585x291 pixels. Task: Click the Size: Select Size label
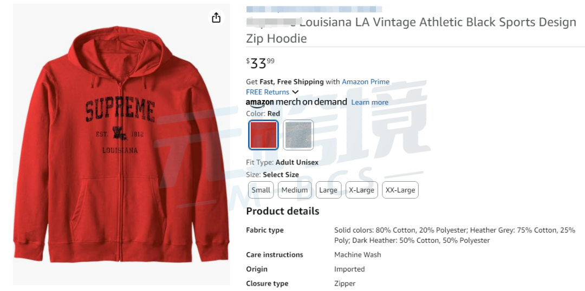point(272,175)
